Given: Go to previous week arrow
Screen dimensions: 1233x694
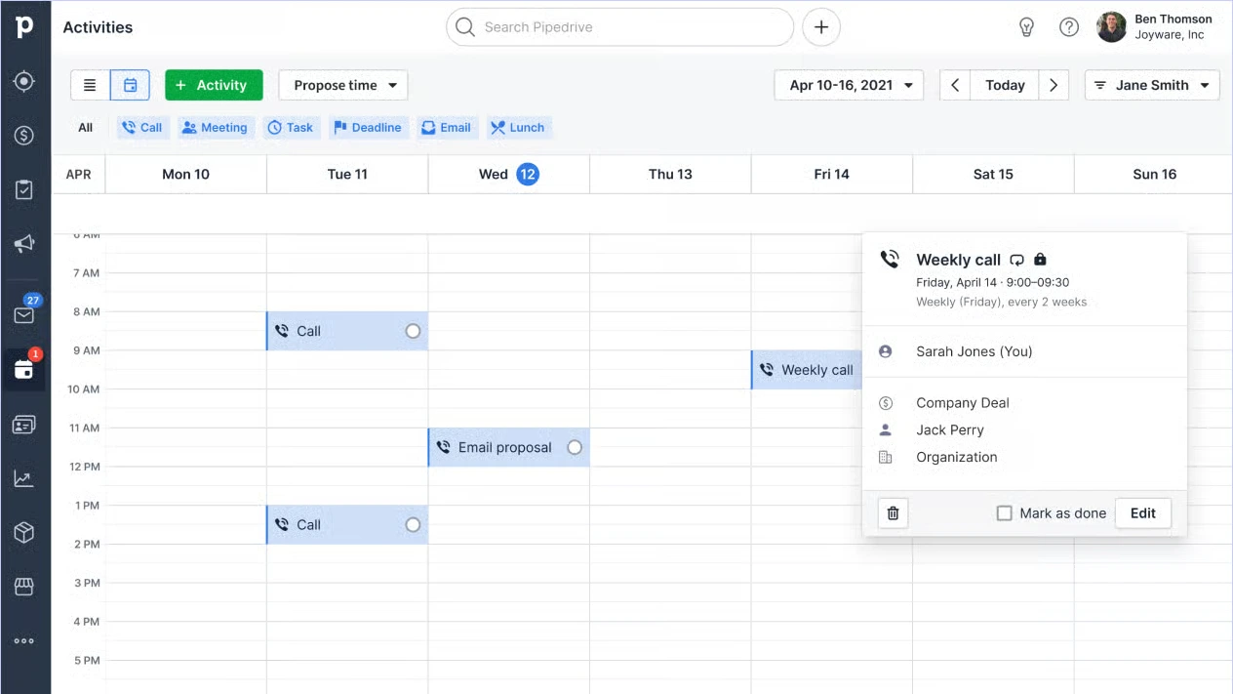Looking at the screenshot, I should click(955, 85).
